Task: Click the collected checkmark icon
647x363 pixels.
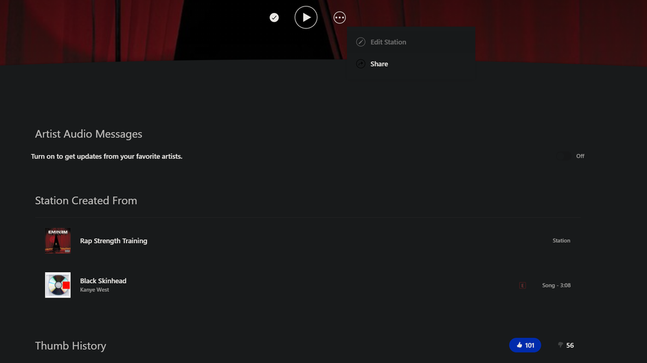Action: coord(274,18)
